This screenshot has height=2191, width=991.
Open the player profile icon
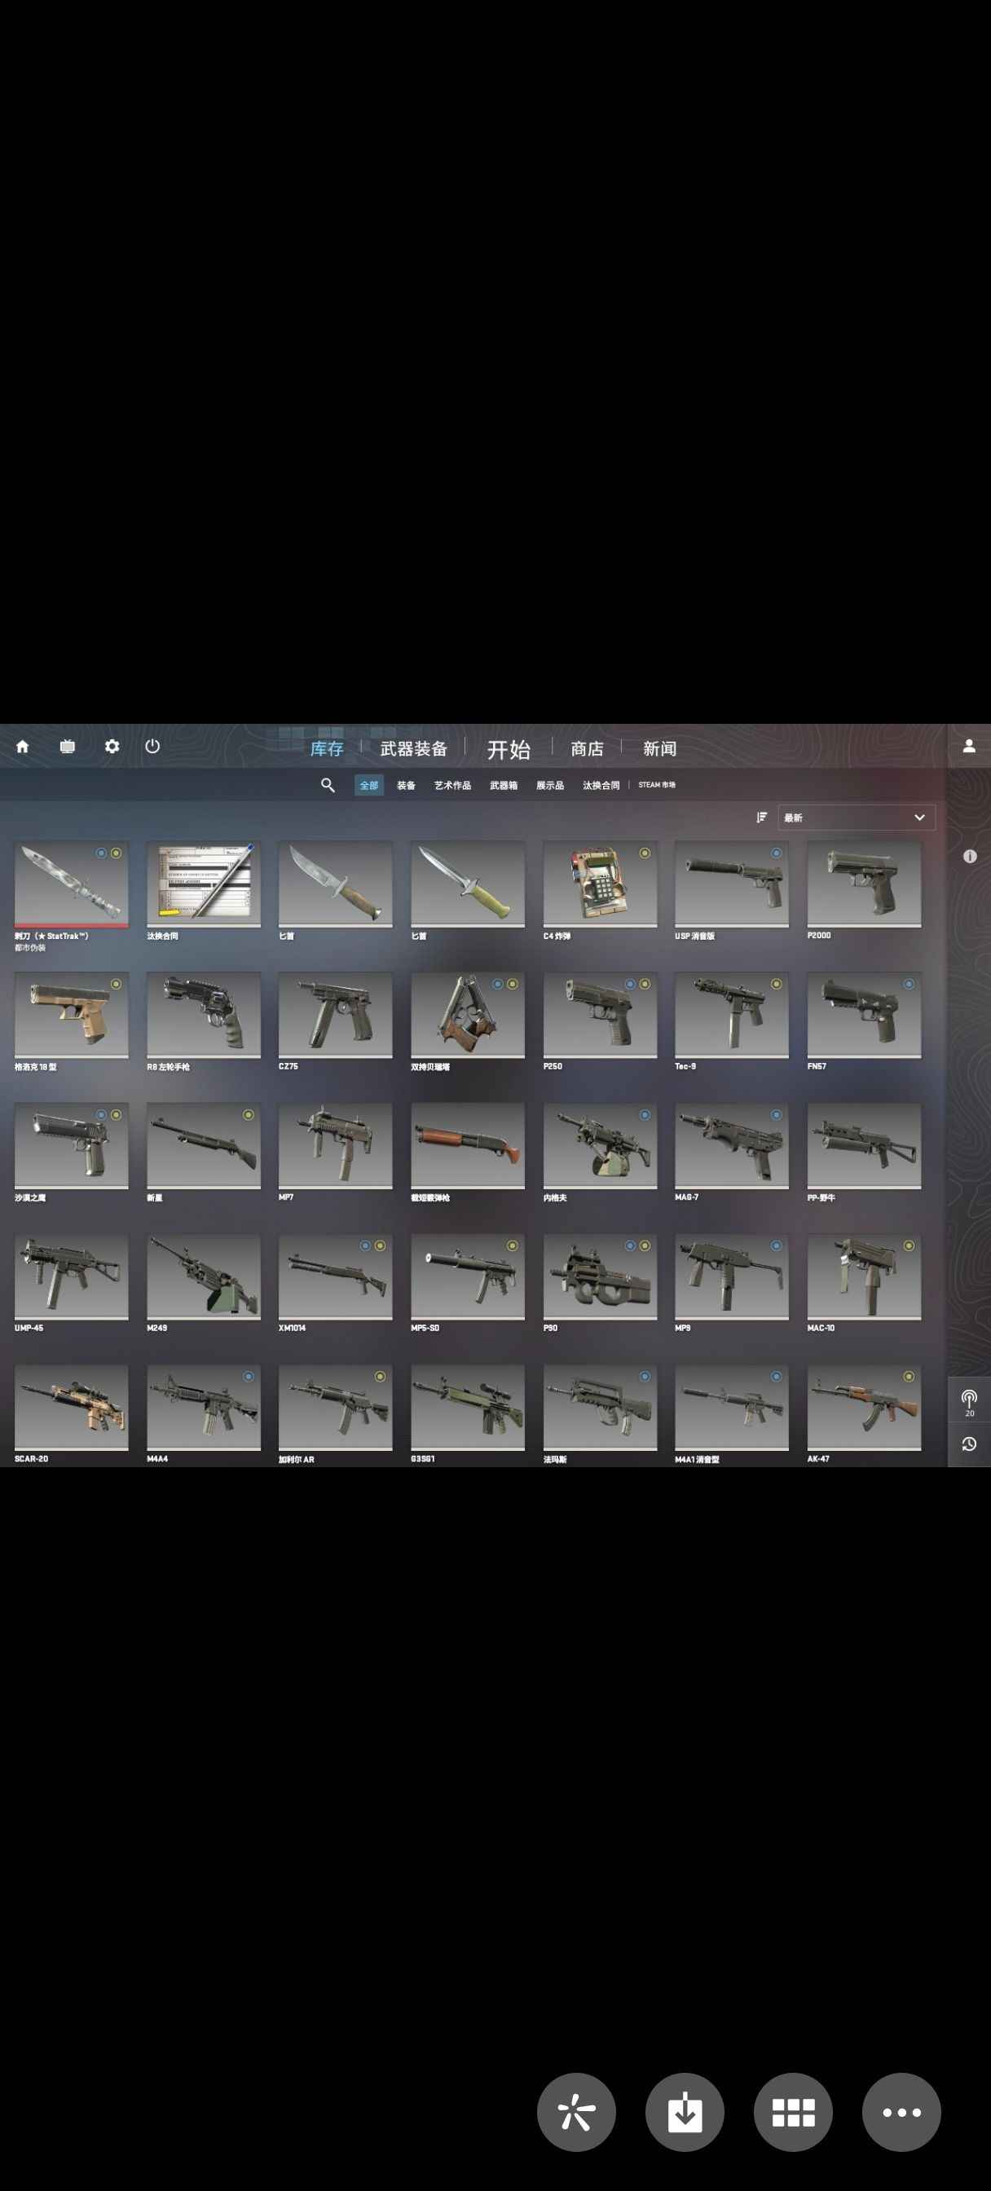pos(969,746)
